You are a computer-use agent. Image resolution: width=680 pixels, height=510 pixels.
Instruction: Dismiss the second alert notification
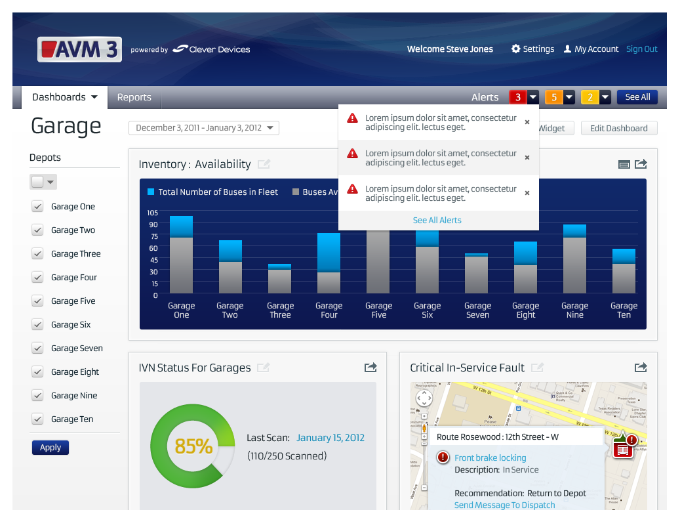click(527, 158)
